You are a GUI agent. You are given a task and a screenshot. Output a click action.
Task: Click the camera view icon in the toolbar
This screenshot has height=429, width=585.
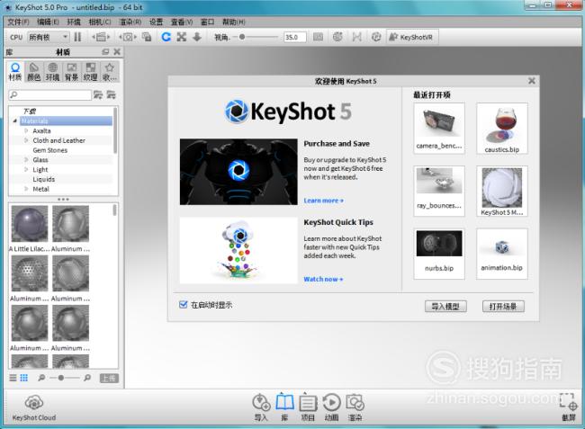click(128, 37)
